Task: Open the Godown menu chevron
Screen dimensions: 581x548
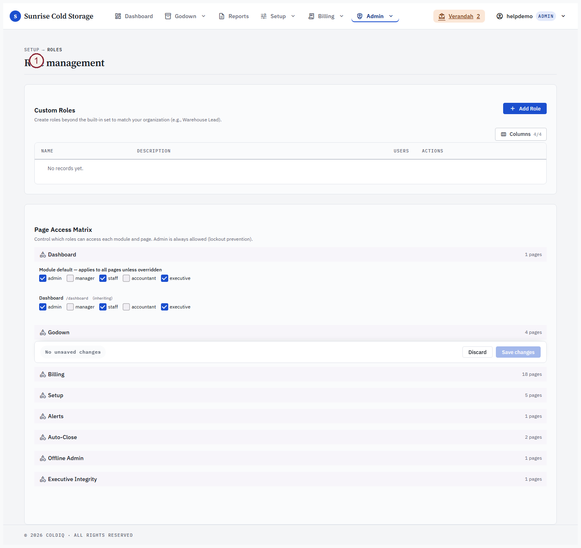Action: click(x=203, y=16)
